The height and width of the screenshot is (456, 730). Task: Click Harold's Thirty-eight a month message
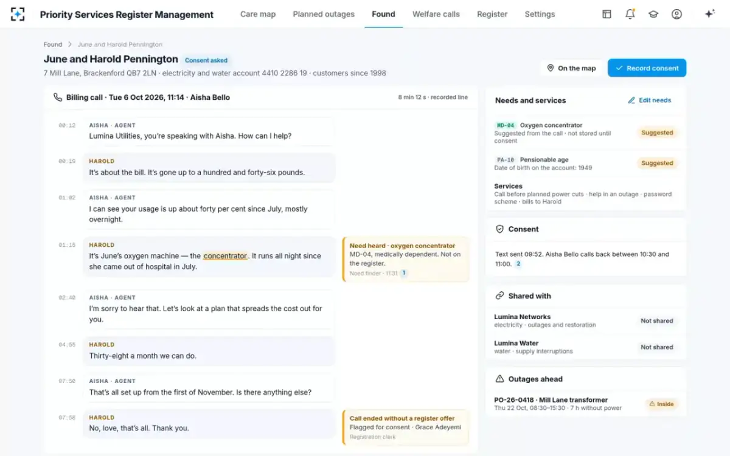[x=209, y=351]
